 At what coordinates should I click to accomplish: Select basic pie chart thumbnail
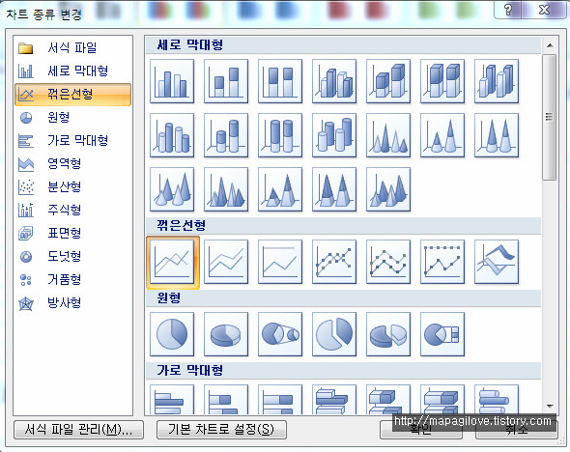[x=172, y=334]
